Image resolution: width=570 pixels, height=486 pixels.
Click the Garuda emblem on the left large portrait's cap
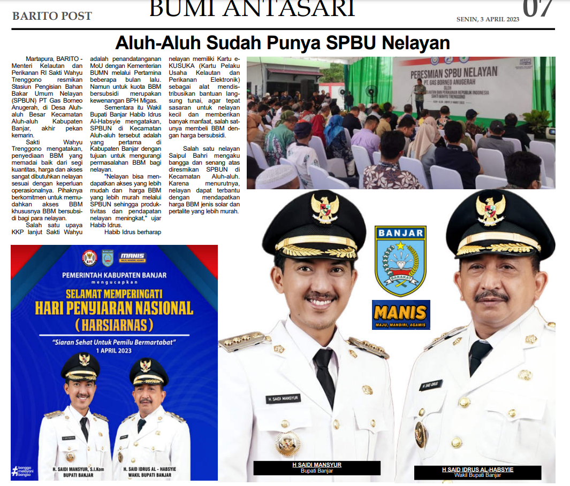pyautogui.click(x=325, y=208)
